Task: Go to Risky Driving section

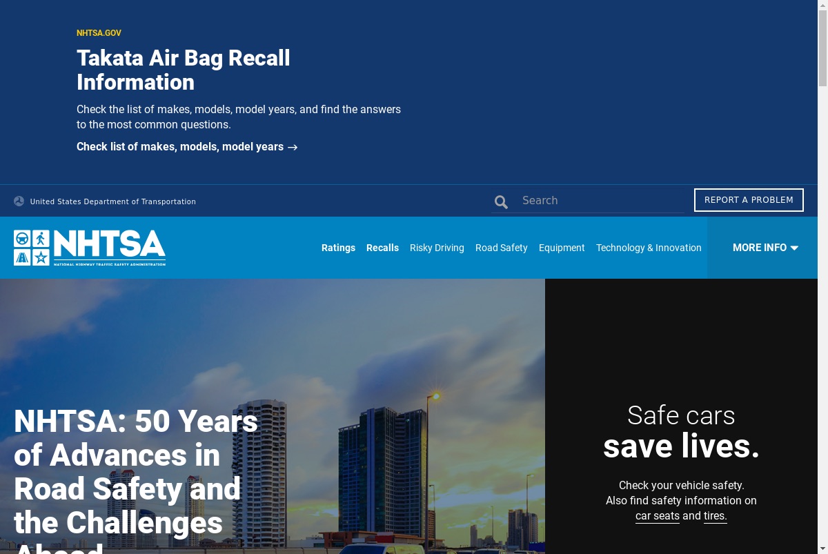Action: click(437, 248)
